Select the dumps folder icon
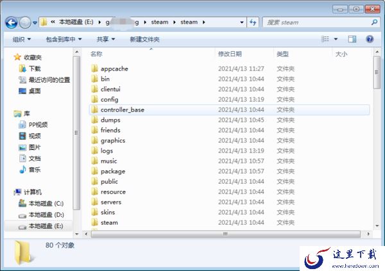Viewport: 385px width, 271px height. (94, 120)
